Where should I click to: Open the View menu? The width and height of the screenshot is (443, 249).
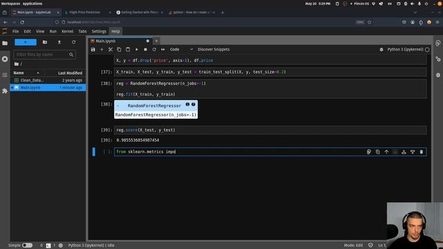point(40,31)
